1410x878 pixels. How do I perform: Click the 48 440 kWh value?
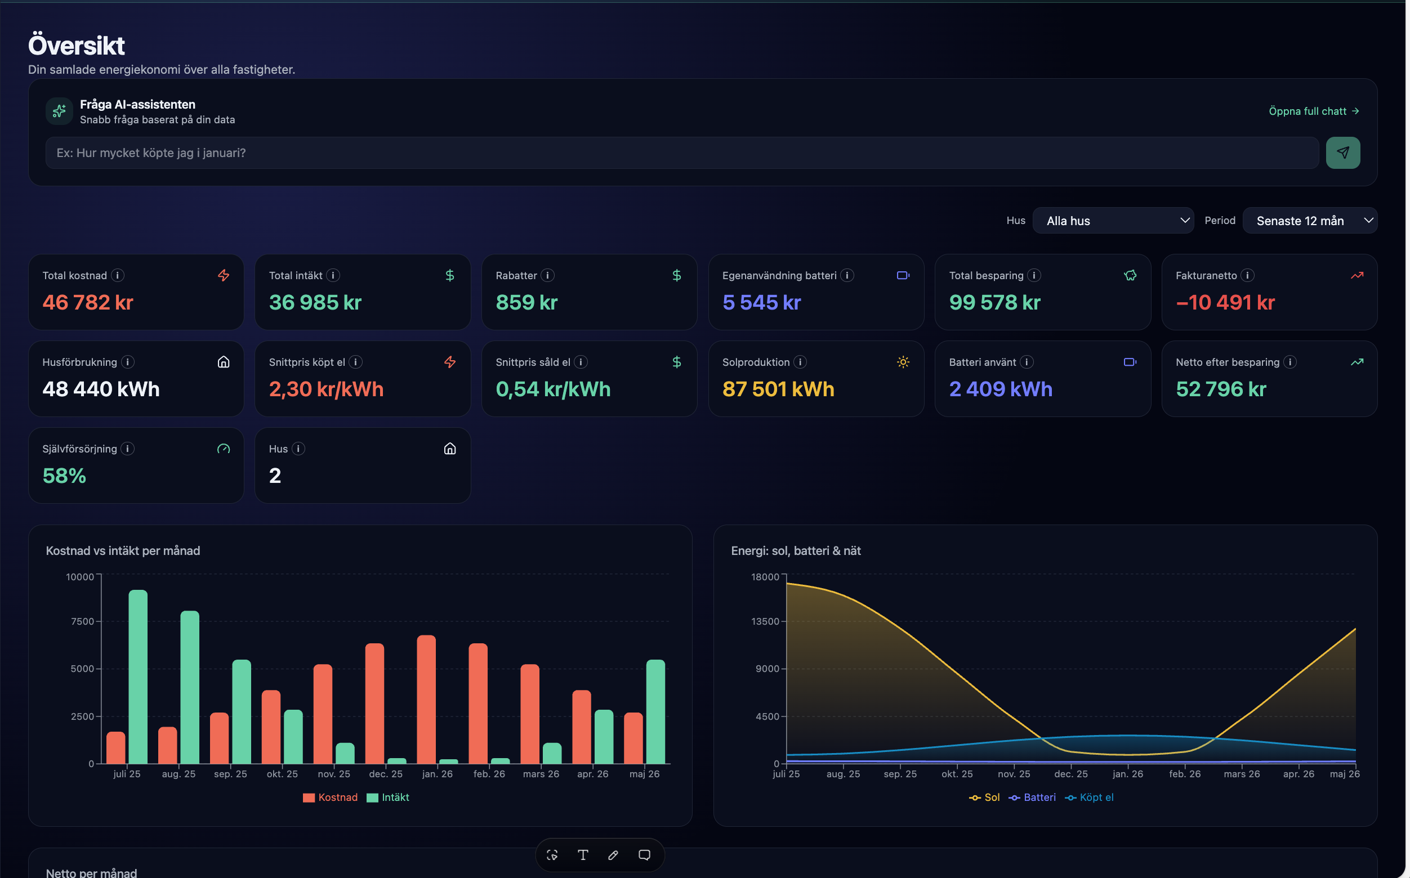coord(101,389)
